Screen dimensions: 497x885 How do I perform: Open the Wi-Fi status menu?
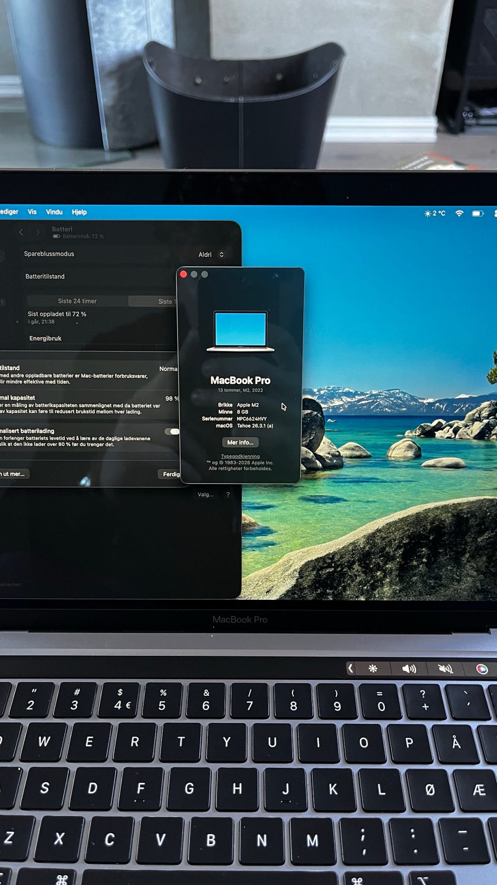[x=459, y=213]
